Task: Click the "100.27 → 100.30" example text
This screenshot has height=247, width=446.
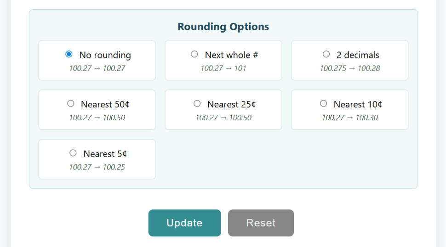Action: click(x=349, y=118)
